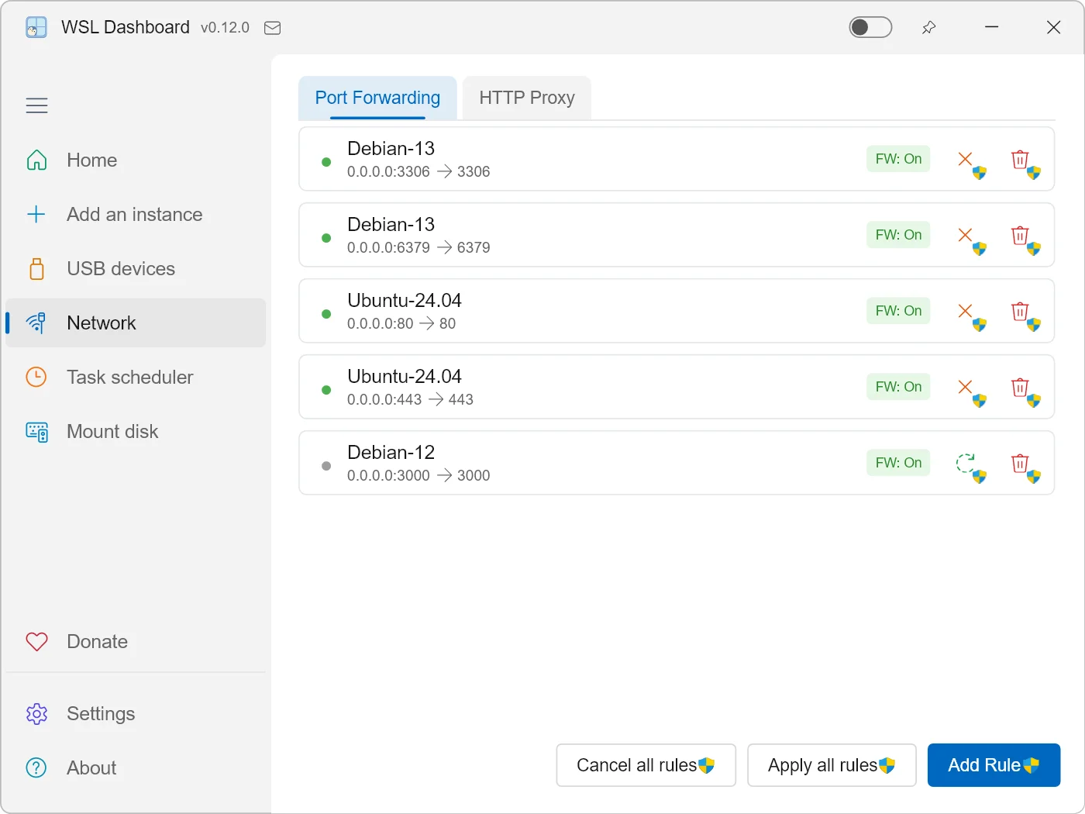Select the Port Forwarding tab
The height and width of the screenshot is (814, 1085).
tap(377, 98)
